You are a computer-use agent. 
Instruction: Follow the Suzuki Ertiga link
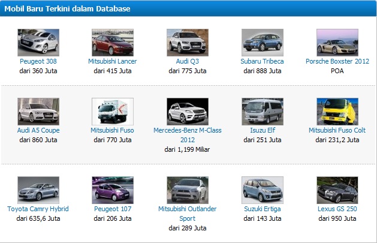coord(263,209)
